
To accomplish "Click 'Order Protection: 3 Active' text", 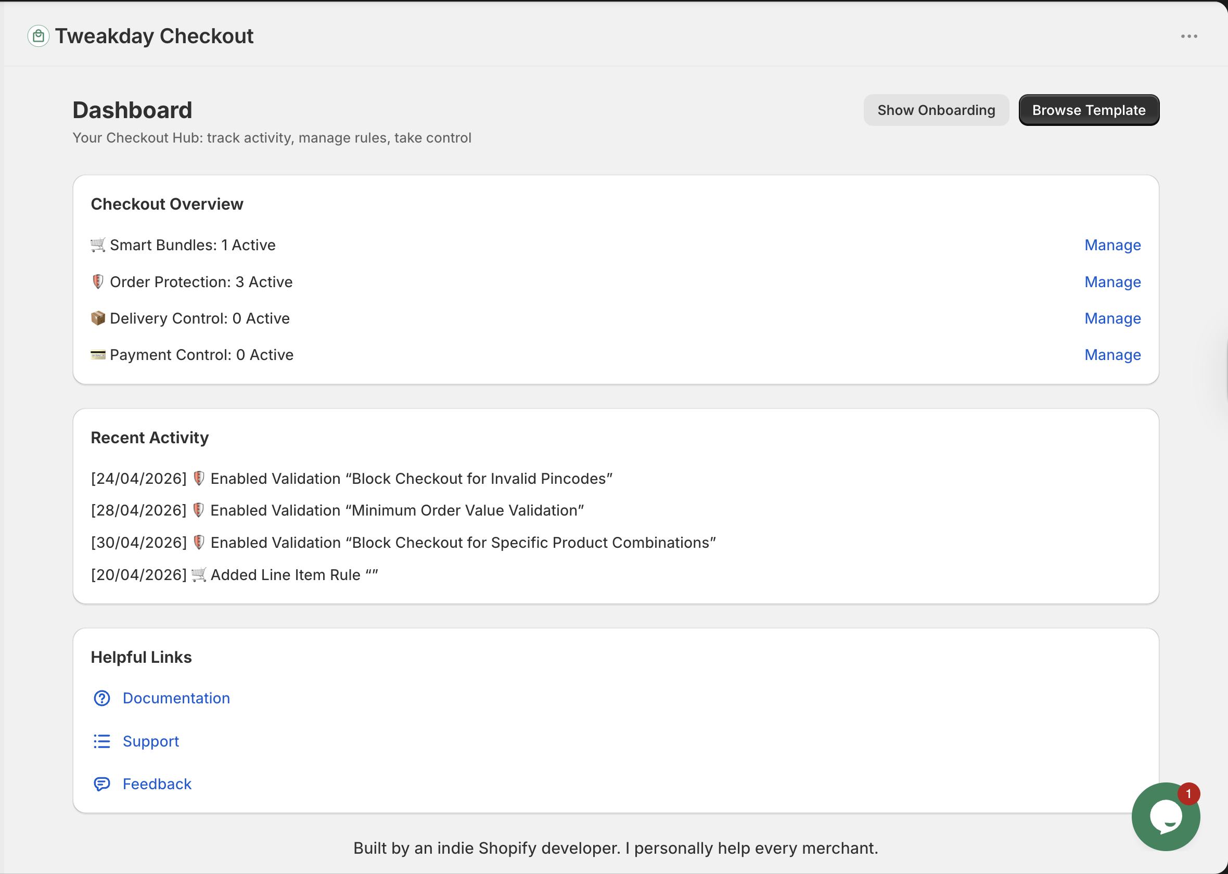I will (x=201, y=281).
